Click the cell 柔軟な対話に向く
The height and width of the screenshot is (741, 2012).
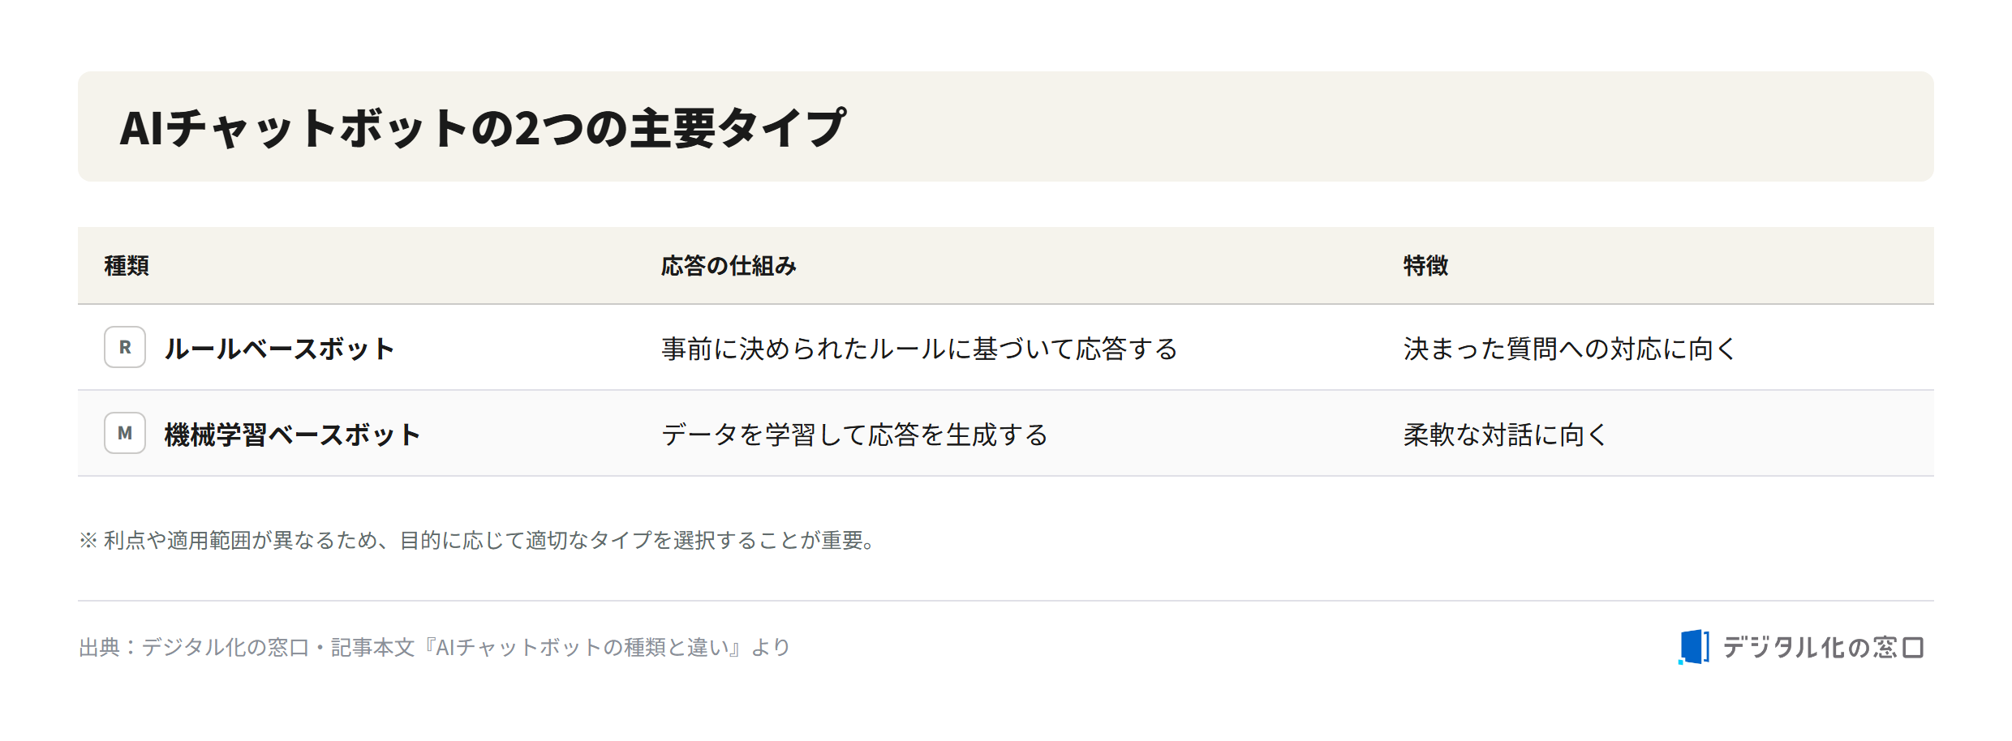pos(1505,435)
